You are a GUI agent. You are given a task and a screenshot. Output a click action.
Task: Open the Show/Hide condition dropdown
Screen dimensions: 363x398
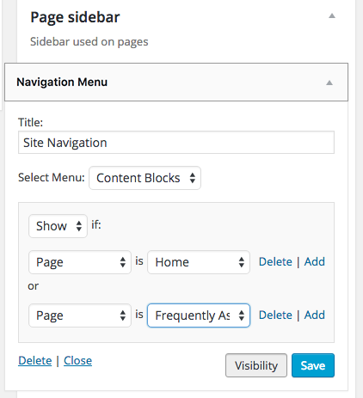point(58,226)
